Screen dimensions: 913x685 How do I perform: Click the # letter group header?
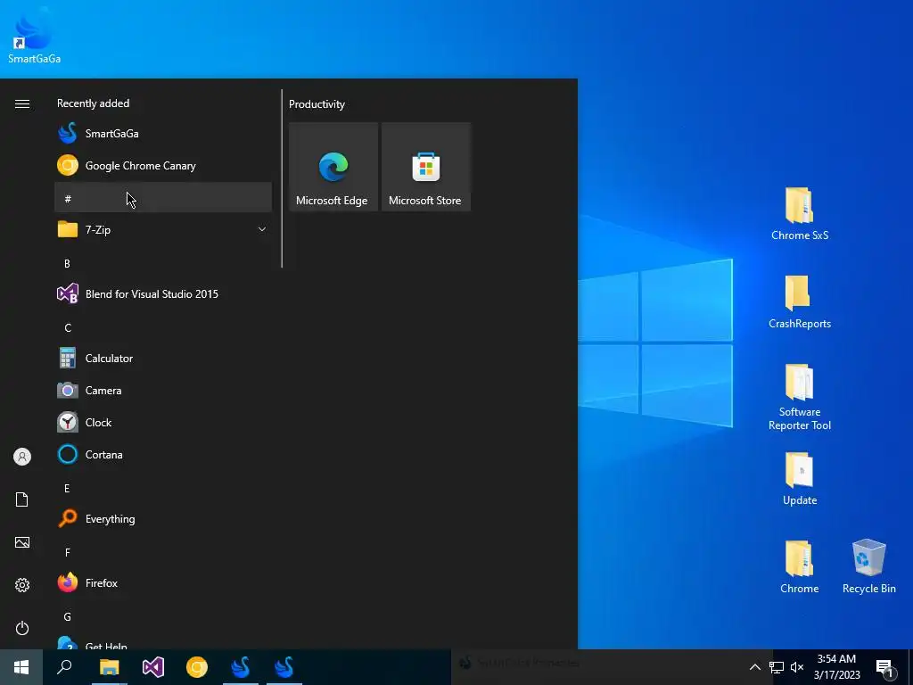click(x=163, y=197)
